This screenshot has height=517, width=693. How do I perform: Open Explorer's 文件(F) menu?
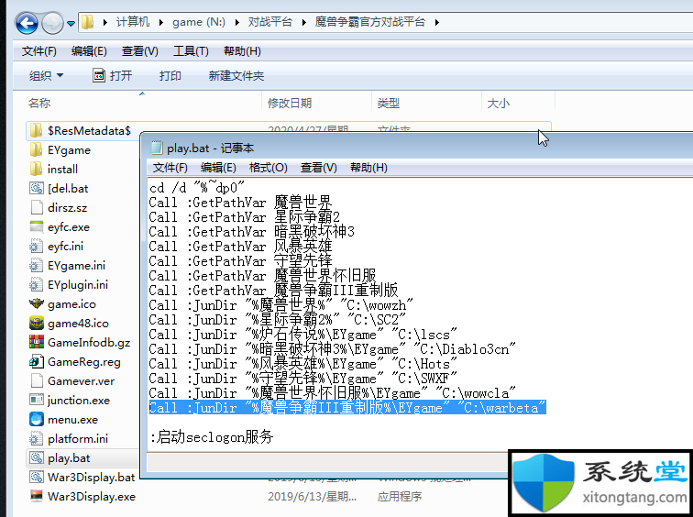click(39, 51)
